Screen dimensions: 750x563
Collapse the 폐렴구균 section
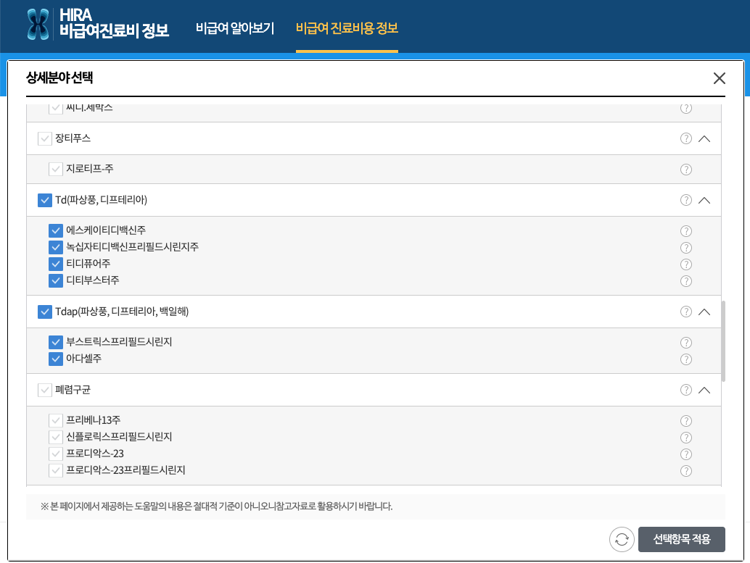(x=704, y=390)
